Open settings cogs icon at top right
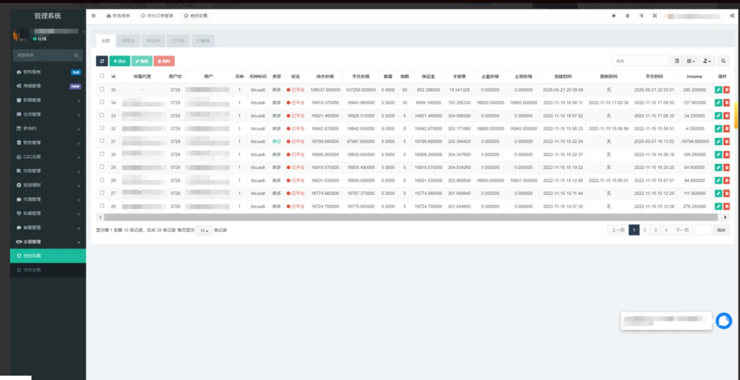The height and width of the screenshot is (380, 740). click(x=732, y=16)
